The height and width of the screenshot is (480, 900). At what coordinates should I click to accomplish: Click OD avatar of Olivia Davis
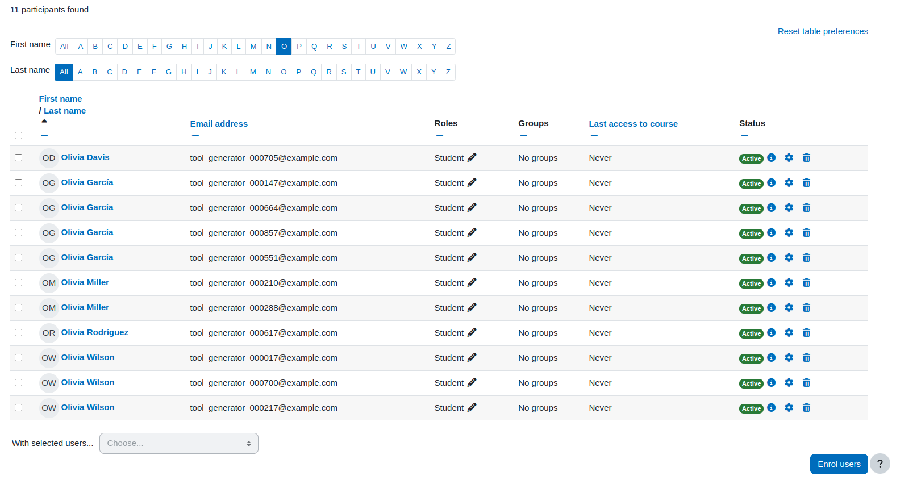click(49, 158)
